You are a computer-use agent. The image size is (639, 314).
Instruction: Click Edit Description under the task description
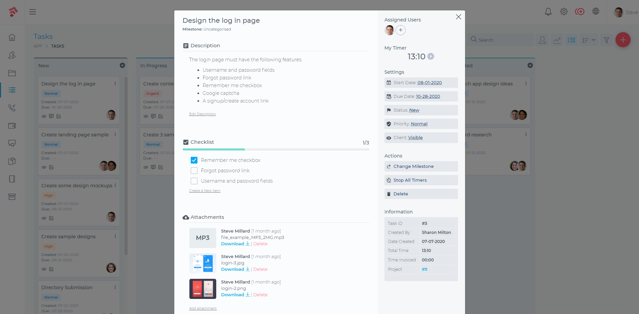202,114
